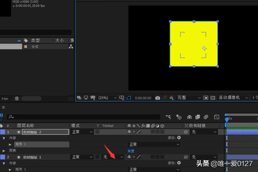Toggle the motion blur enable icon

(206, 117)
